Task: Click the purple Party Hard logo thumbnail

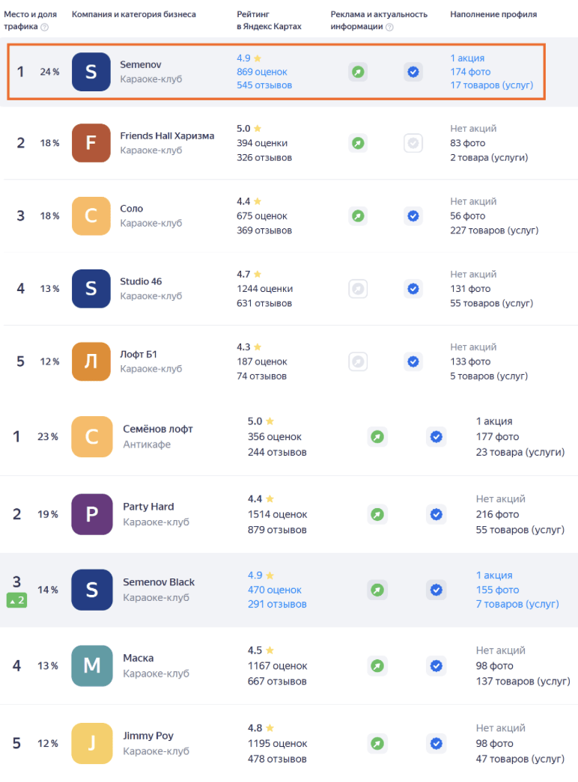Action: [x=92, y=514]
